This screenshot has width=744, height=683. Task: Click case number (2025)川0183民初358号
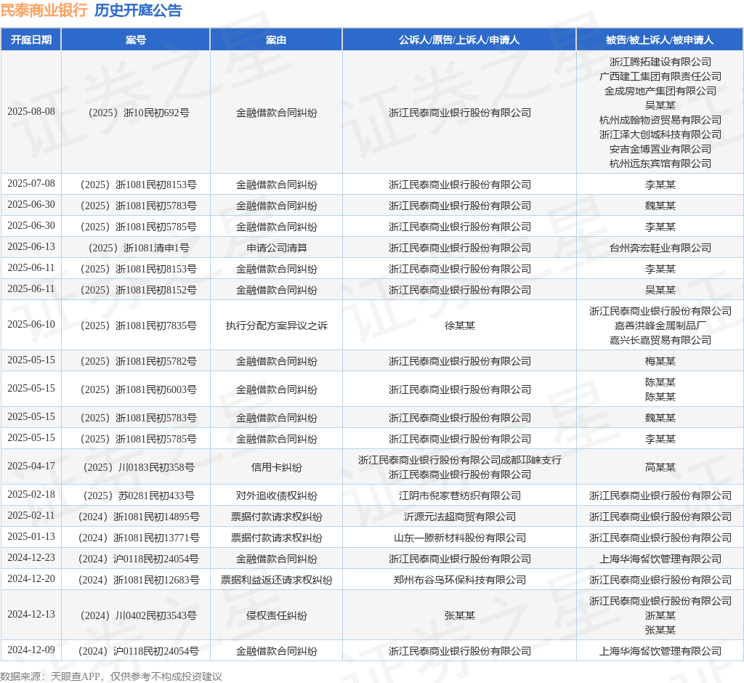(139, 467)
